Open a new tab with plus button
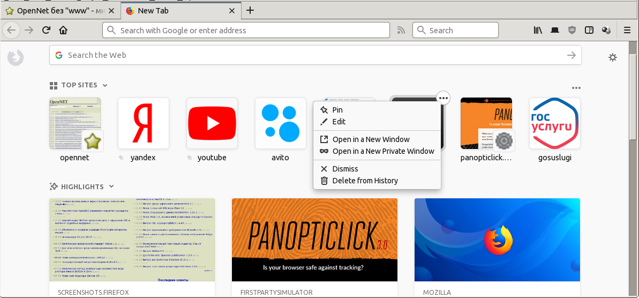This screenshot has height=298, width=639. [x=250, y=10]
